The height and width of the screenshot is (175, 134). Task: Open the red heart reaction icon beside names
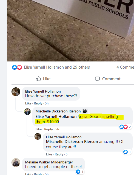click(19, 67)
